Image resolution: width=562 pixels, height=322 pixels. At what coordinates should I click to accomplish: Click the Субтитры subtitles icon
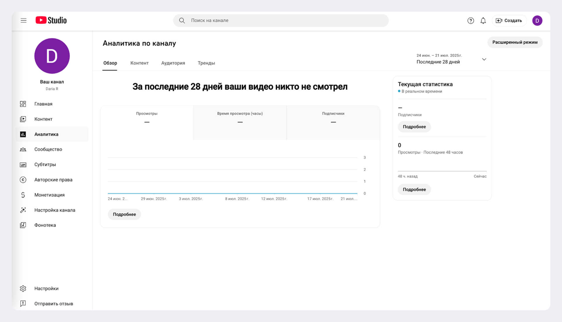click(x=23, y=165)
